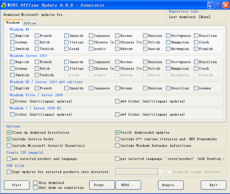
Task: Uncheck Include Service Packs
Action: click(9, 139)
